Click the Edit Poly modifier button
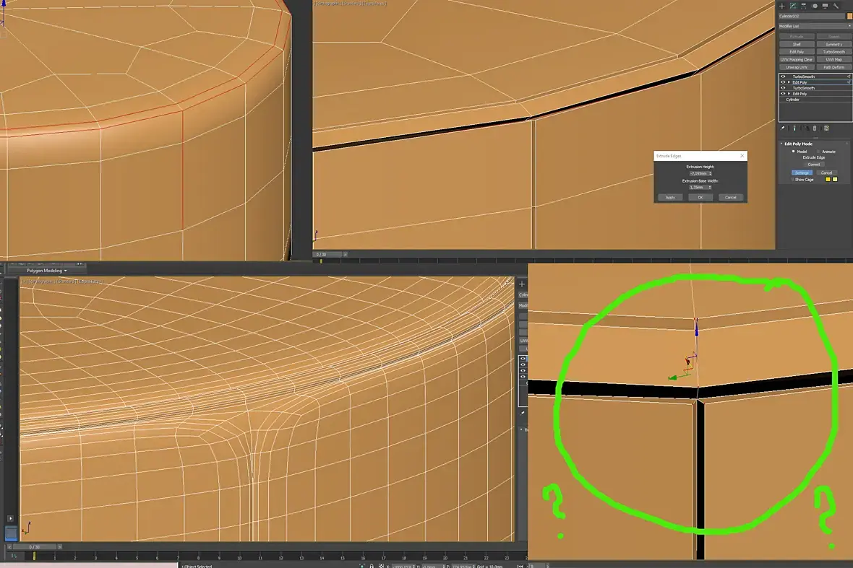Screen dimensions: 853x568 797,52
